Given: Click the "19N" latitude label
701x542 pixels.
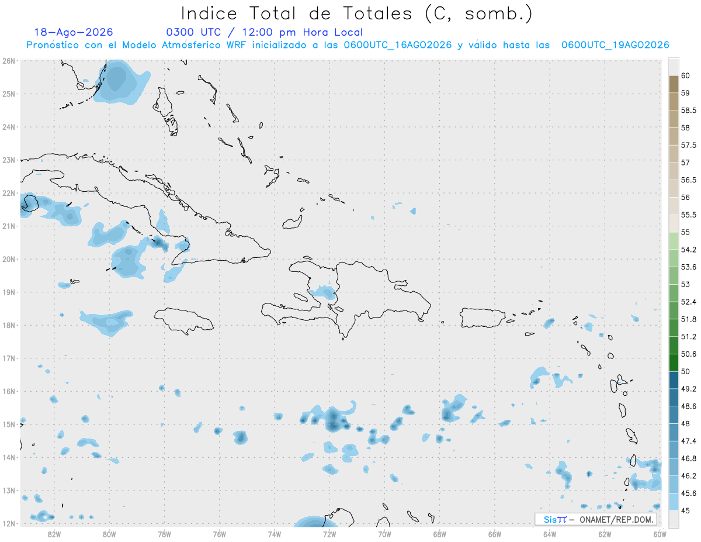Looking at the screenshot, I should [9, 292].
